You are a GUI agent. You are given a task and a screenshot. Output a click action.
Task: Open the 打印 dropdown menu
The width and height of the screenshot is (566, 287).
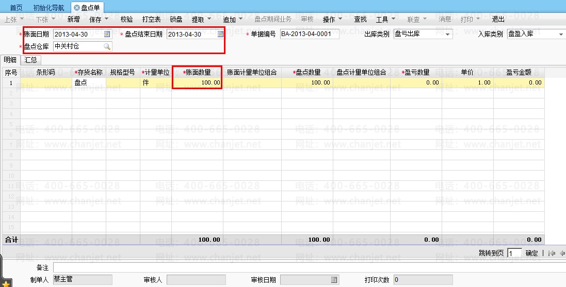(478, 19)
